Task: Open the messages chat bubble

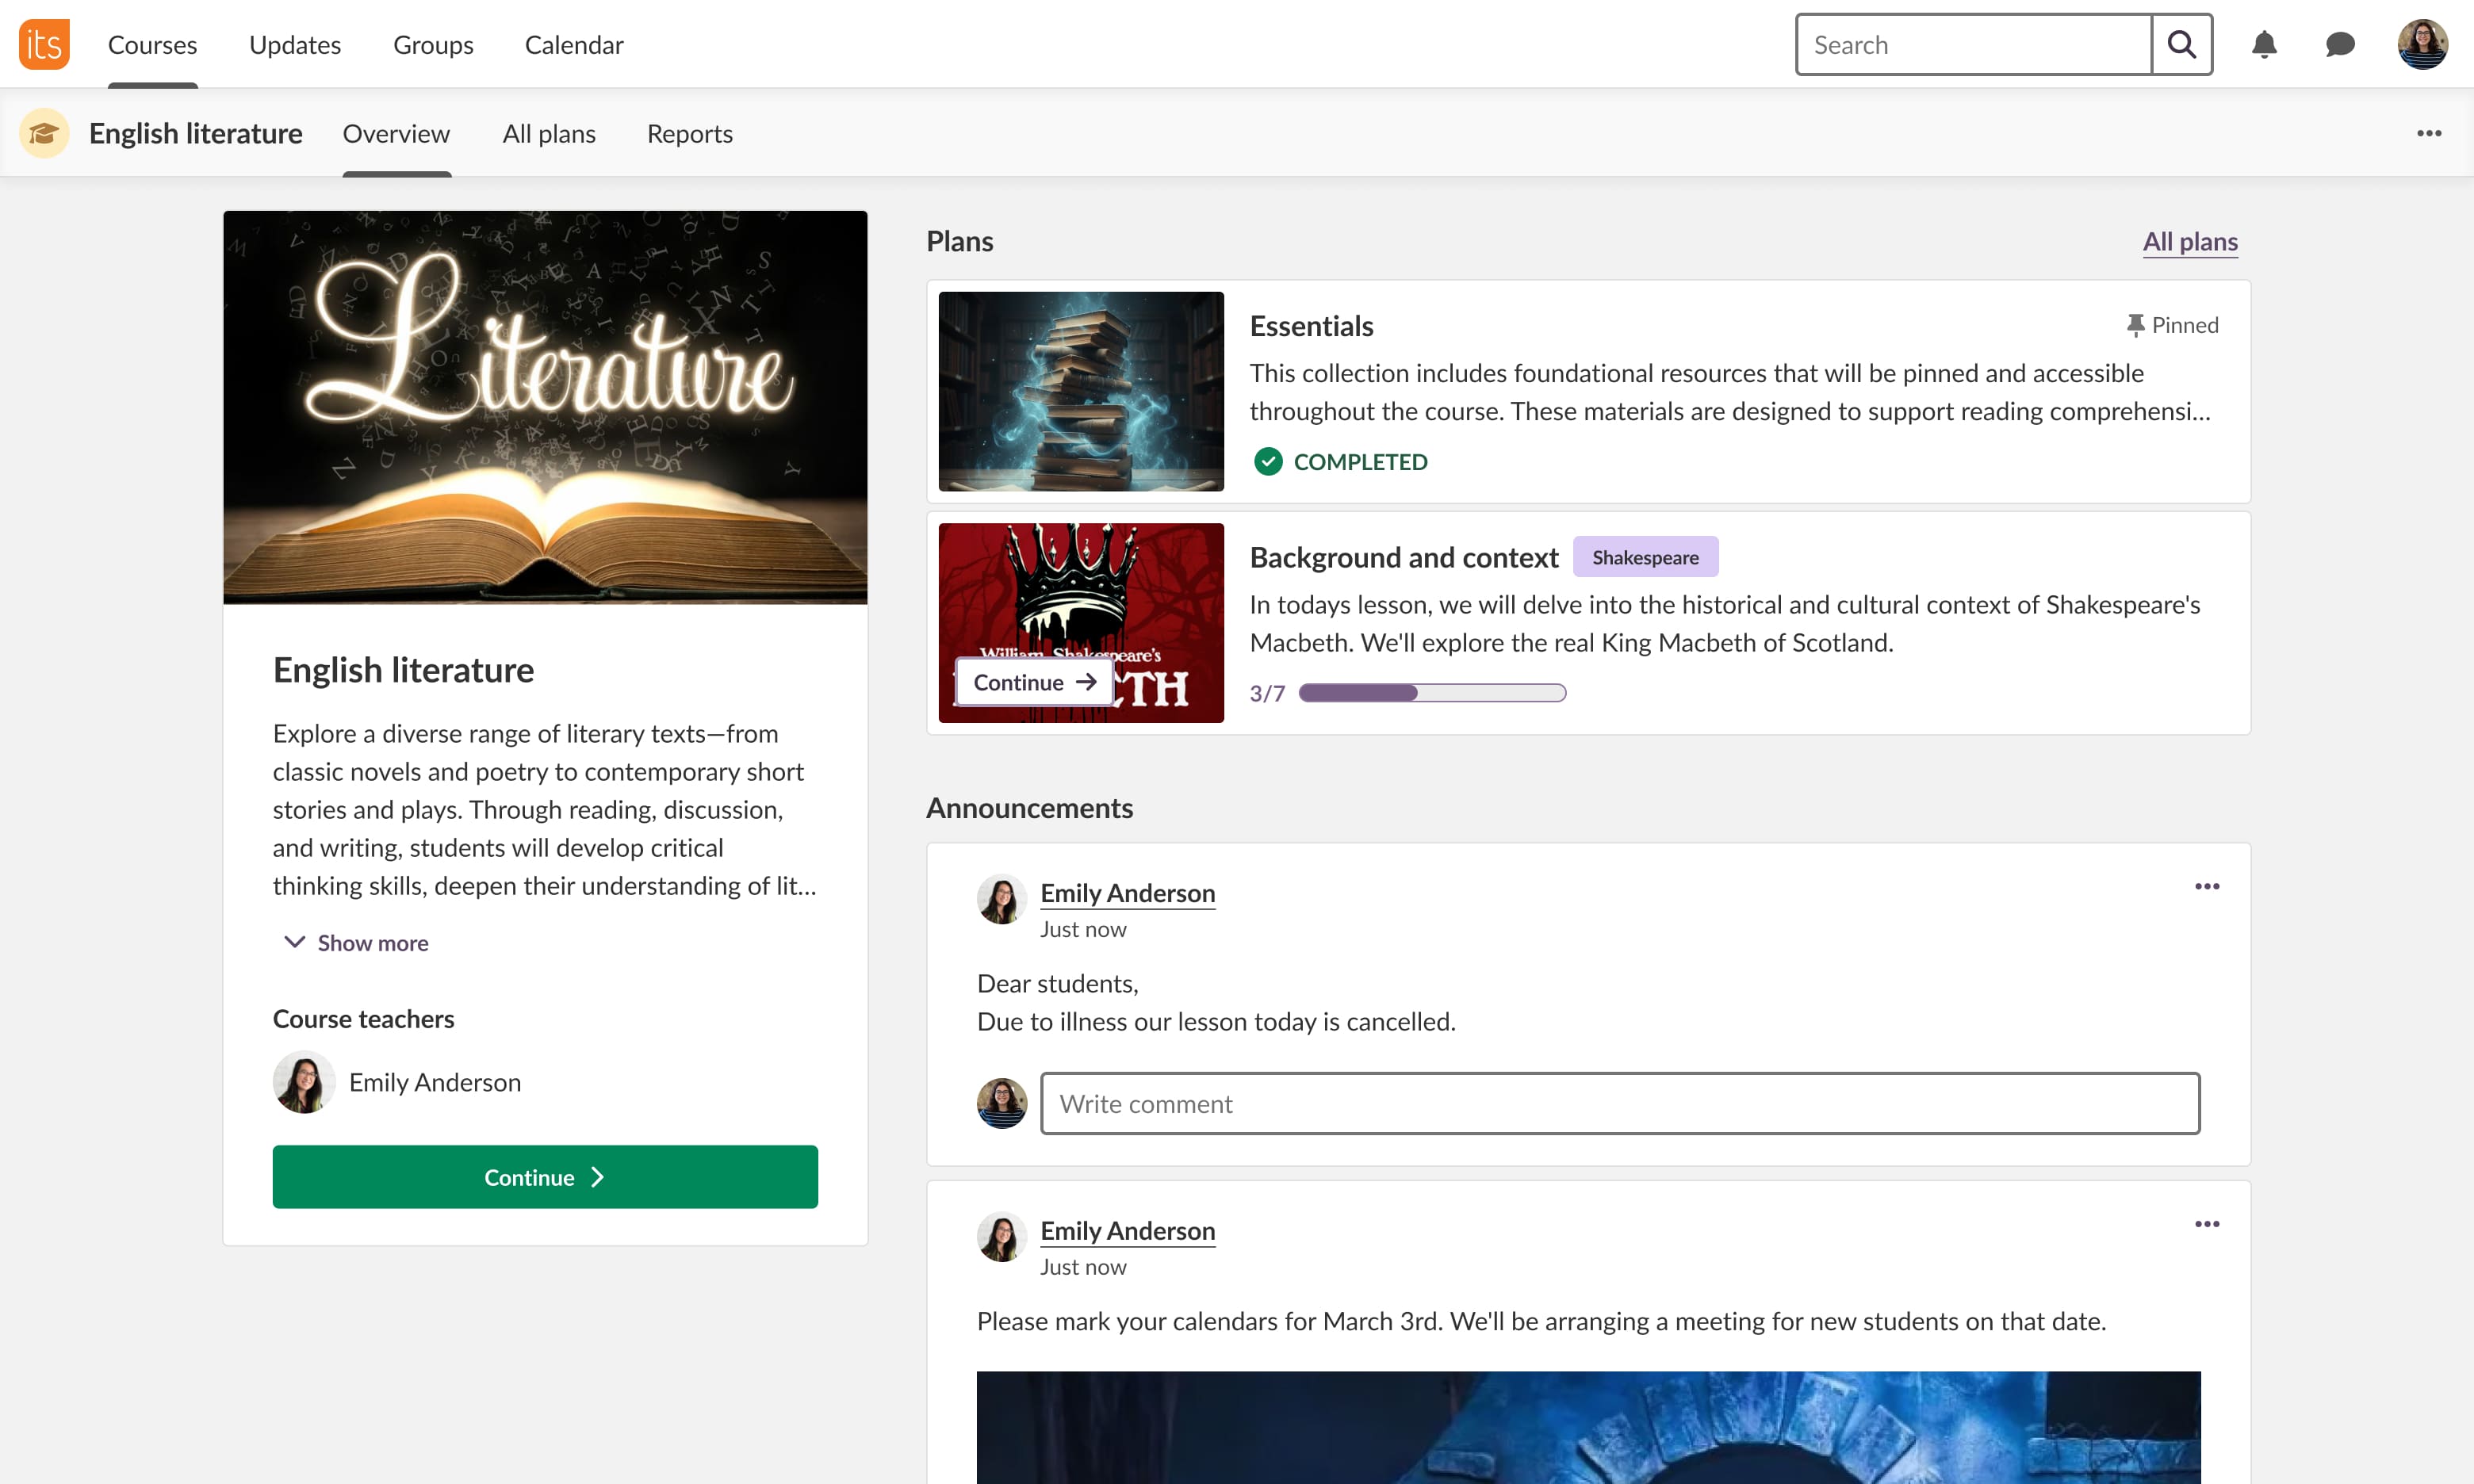Action: click(x=2340, y=44)
